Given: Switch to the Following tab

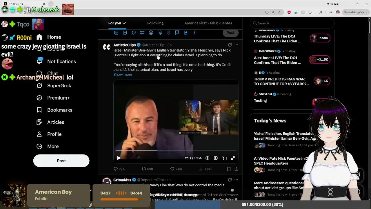Looking at the screenshot, I should point(155,23).
